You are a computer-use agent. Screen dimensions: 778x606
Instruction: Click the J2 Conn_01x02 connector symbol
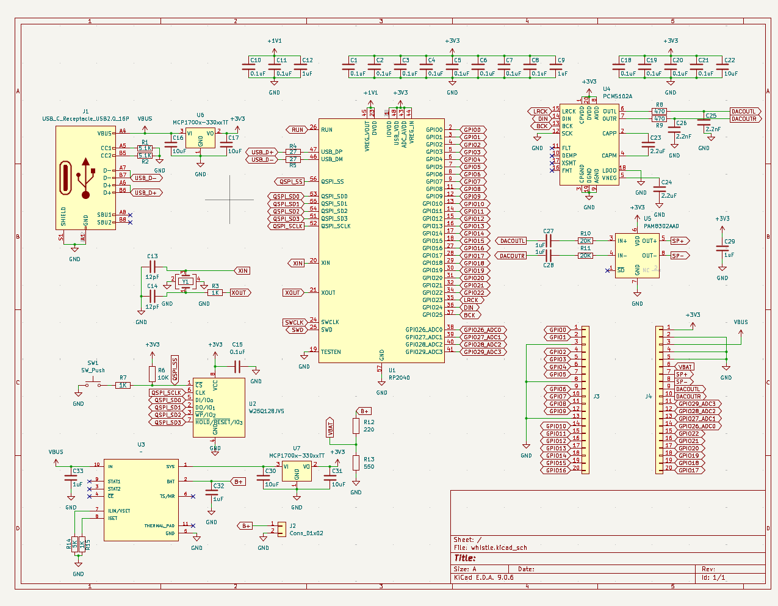coord(281,528)
